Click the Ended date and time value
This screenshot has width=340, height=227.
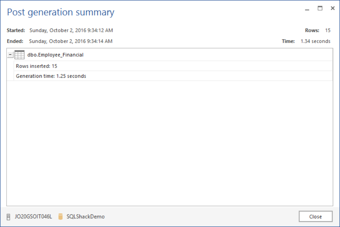[71, 41]
